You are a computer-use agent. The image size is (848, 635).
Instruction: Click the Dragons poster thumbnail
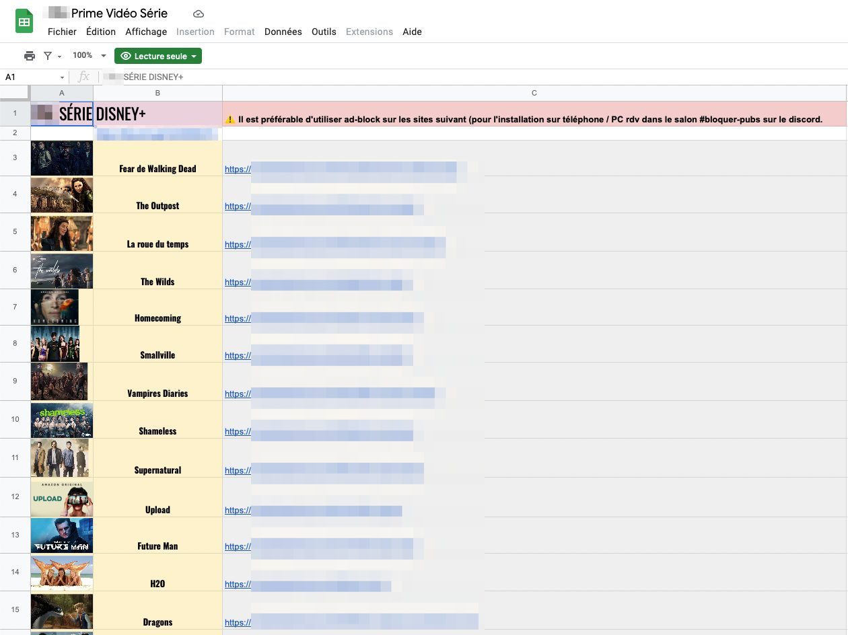[62, 611]
